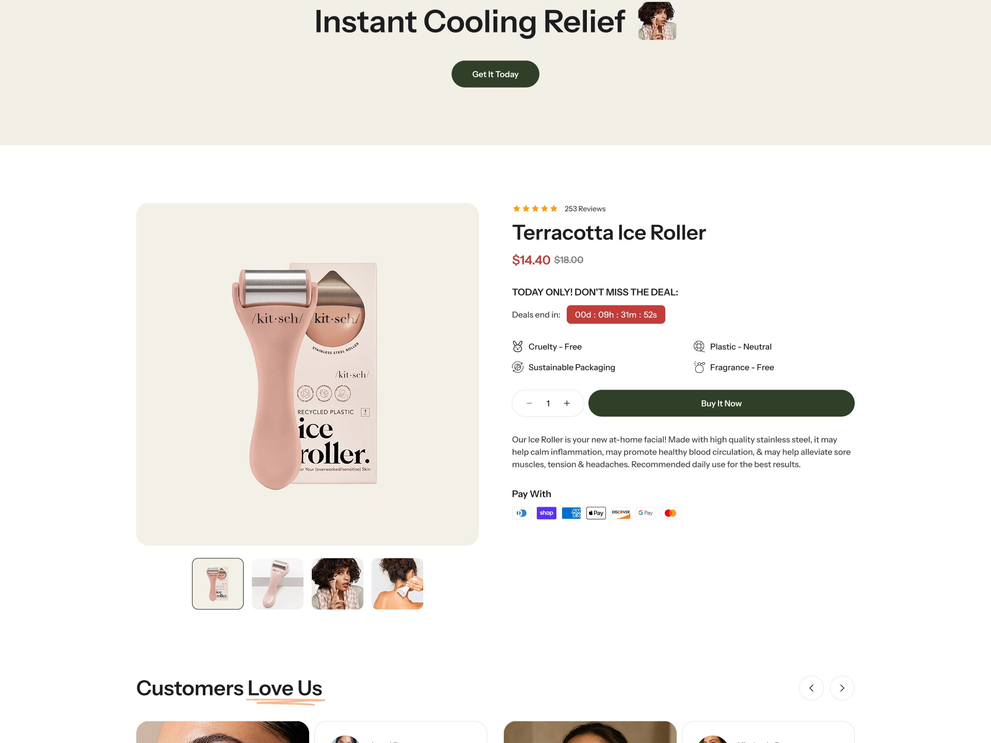Click the Discover card icon

tap(620, 513)
